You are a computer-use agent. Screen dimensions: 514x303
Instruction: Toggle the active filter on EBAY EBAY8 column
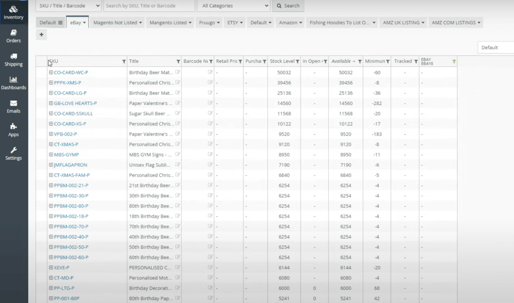[x=454, y=61]
